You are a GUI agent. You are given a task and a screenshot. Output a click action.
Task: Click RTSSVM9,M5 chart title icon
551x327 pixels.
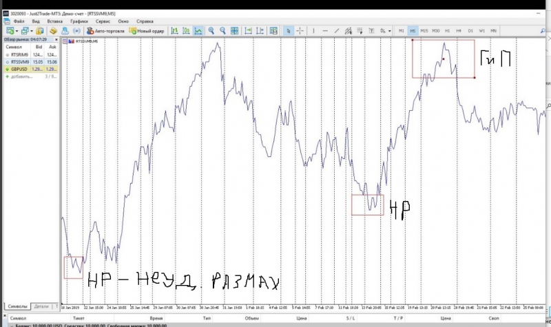click(65, 41)
